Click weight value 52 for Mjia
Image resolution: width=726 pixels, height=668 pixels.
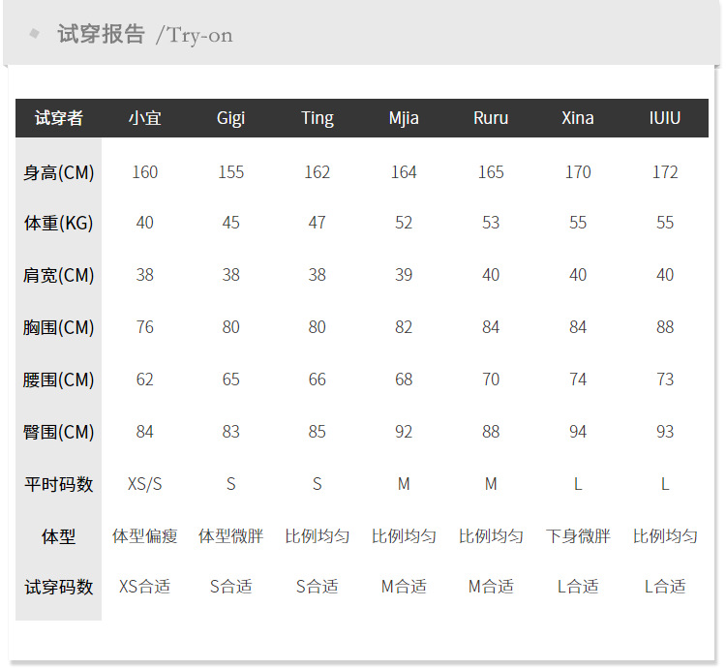pyautogui.click(x=404, y=223)
